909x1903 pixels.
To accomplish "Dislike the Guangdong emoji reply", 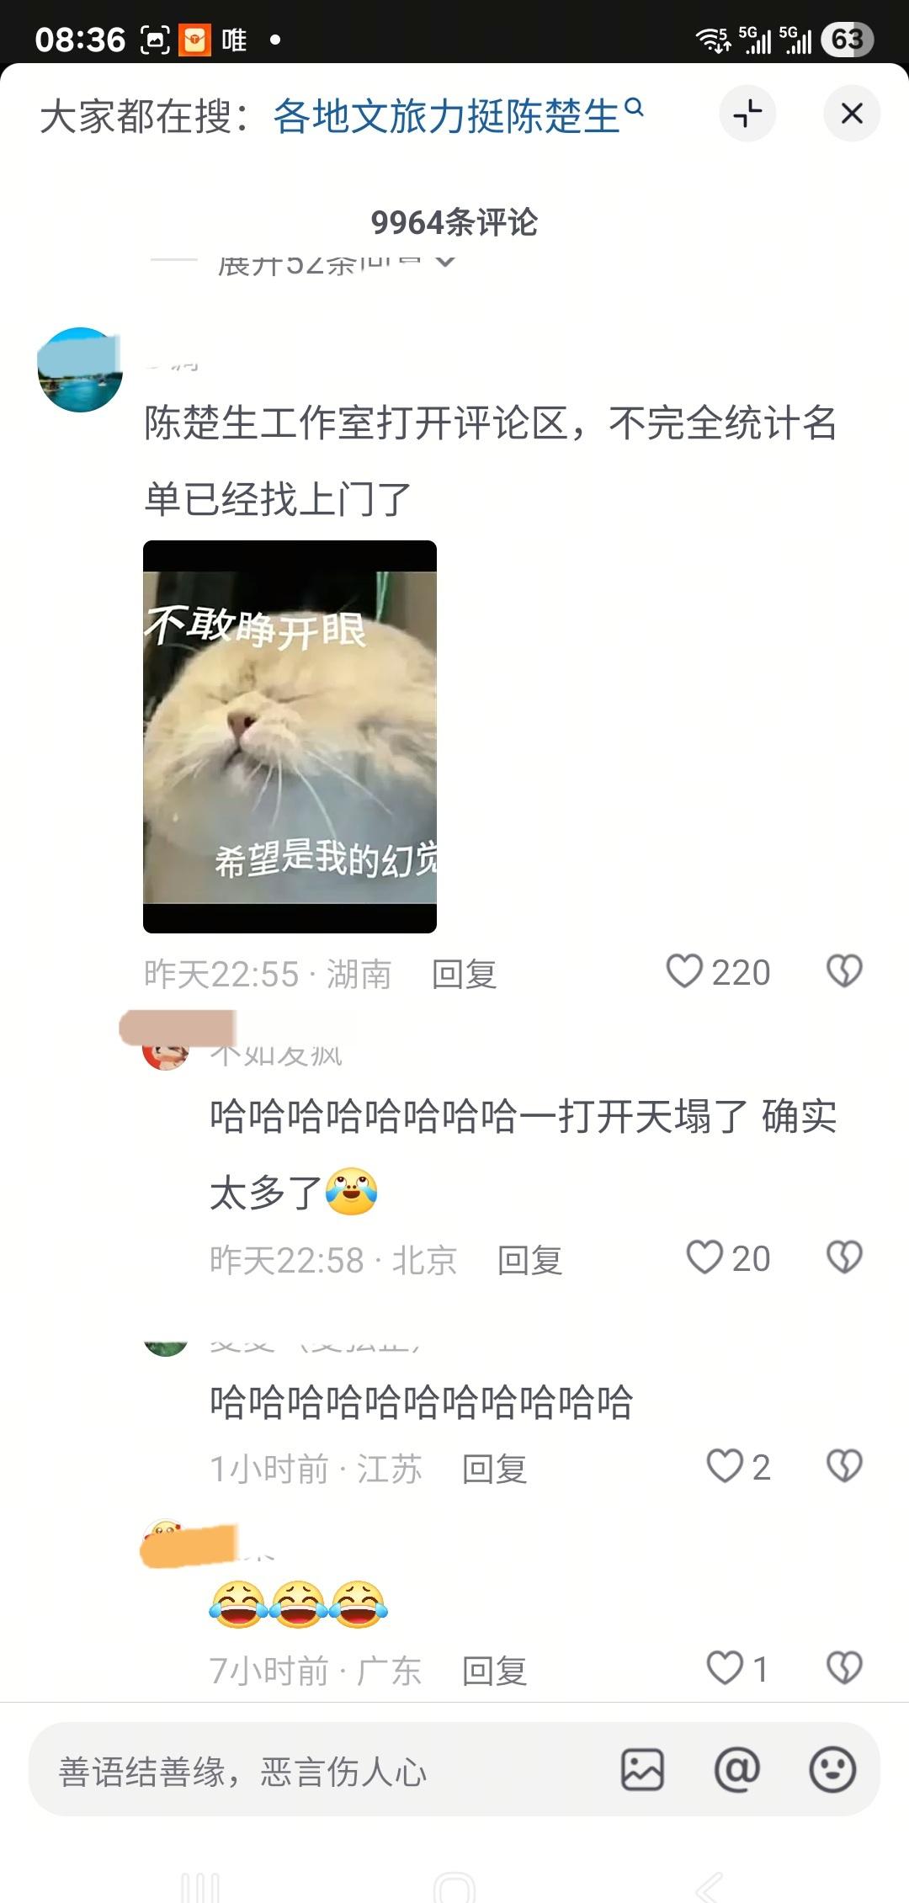I will click(844, 1667).
